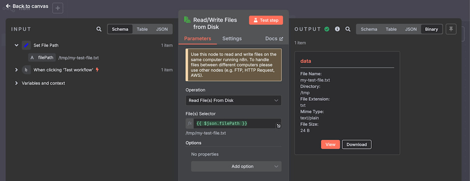Image resolution: width=470 pixels, height=181 pixels.
Task: Click the output info icon
Action: pos(337,29)
